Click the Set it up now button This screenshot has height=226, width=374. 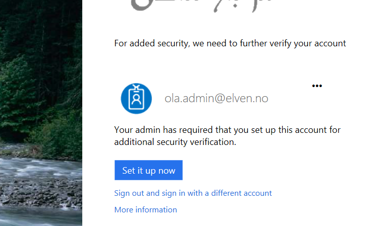[148, 170]
